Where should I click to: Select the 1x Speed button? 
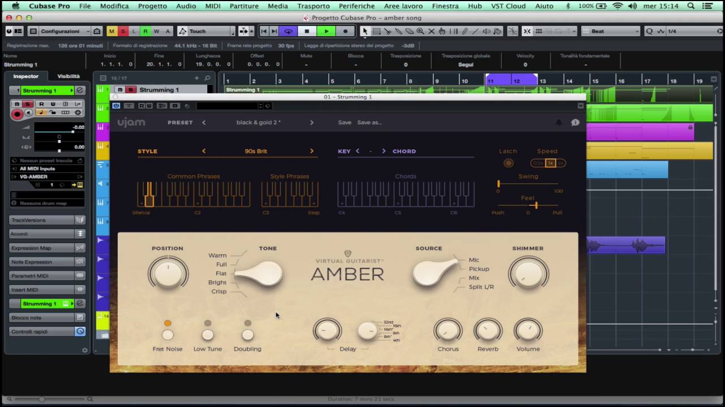550,163
